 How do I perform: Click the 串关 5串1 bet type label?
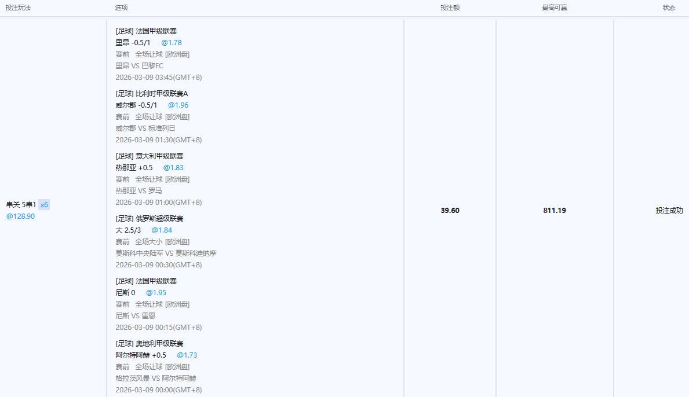point(21,205)
